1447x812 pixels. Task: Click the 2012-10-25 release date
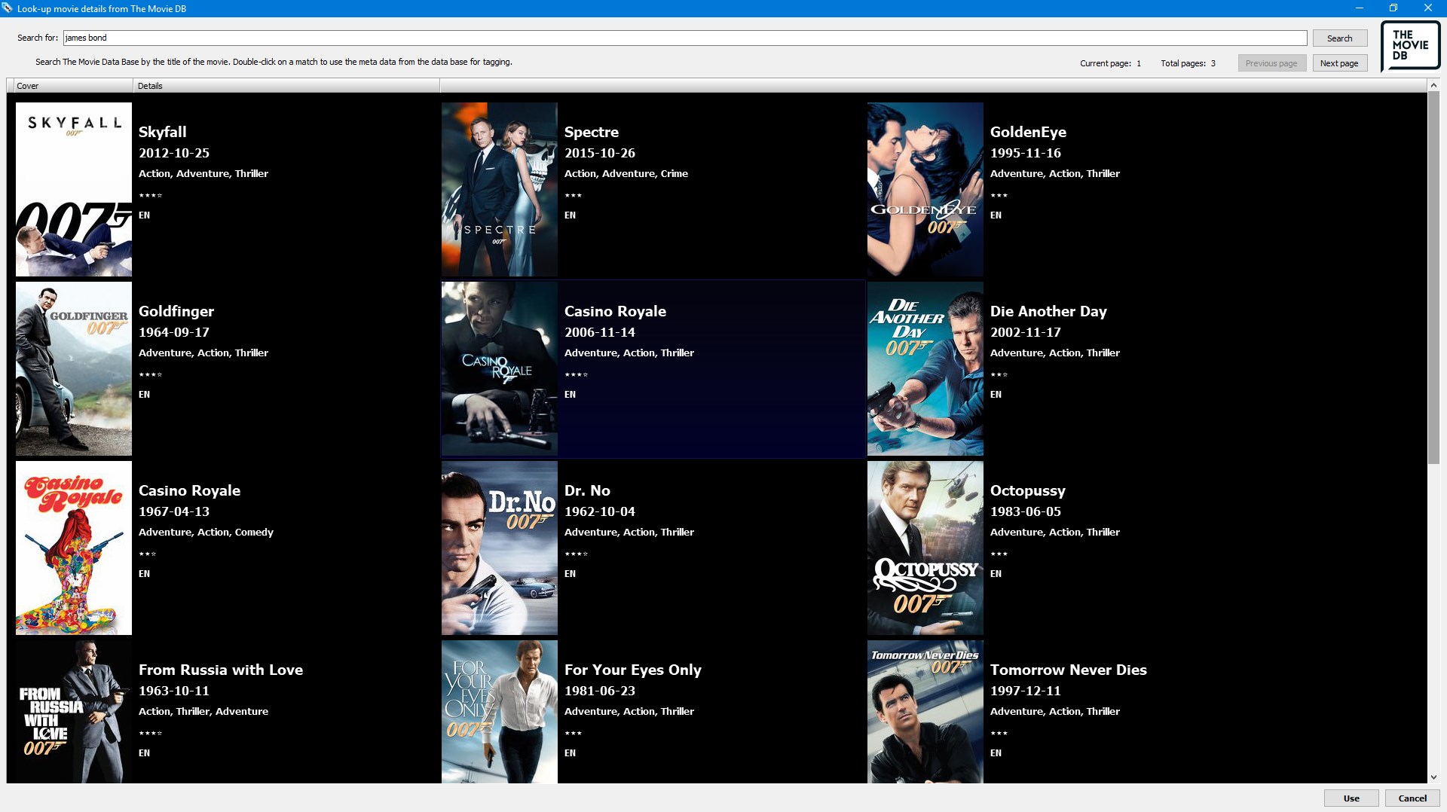coord(174,153)
